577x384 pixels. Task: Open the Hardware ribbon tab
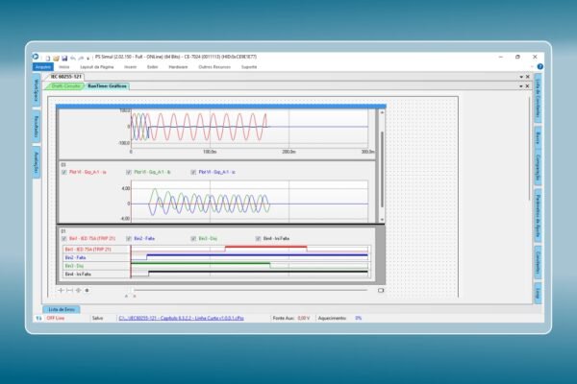(x=178, y=67)
